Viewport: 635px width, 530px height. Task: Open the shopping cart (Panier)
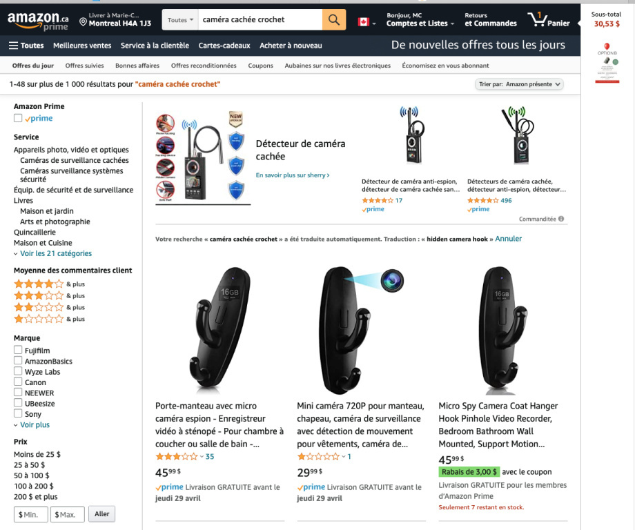coord(549,20)
